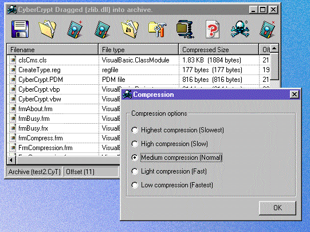The height and width of the screenshot is (232, 310).
Task: Click the floppy disk save icon
Action: tap(20, 29)
